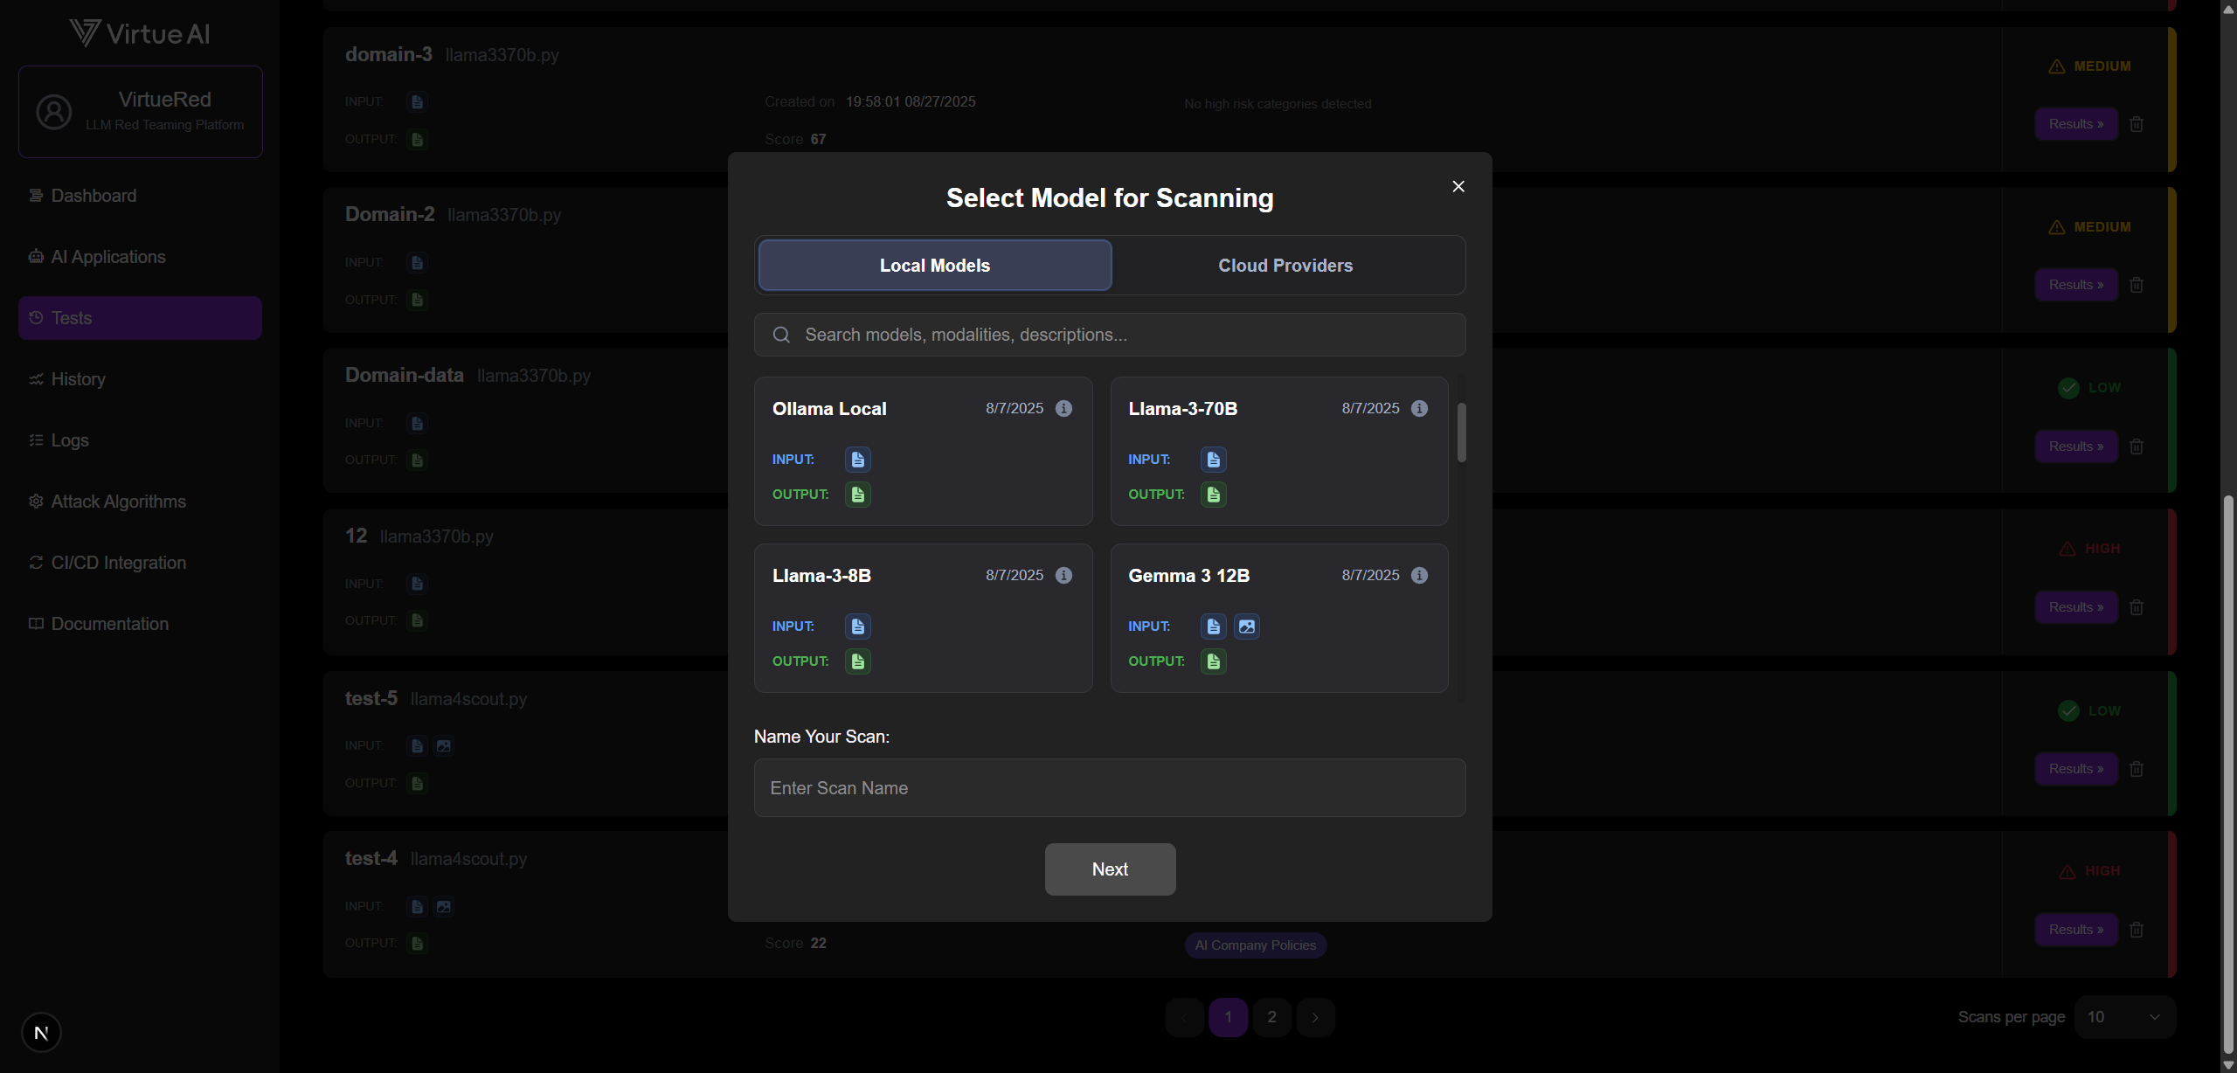Click the text input icon on Llama-3-8B card
The width and height of the screenshot is (2237, 1073).
(x=856, y=626)
